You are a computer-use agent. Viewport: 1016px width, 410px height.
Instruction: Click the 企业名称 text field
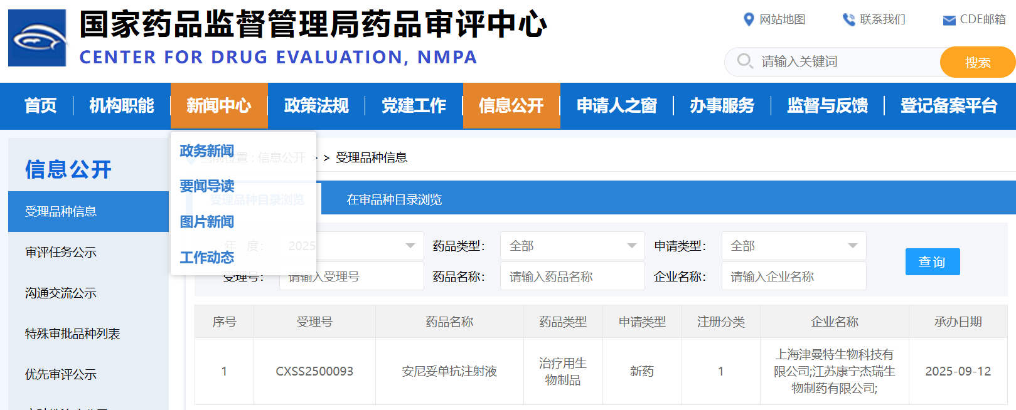tap(793, 276)
